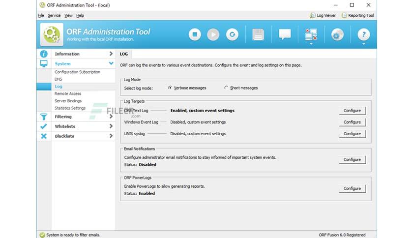
Task: Minimize the ORF Administration Tool window
Action: pos(335,5)
